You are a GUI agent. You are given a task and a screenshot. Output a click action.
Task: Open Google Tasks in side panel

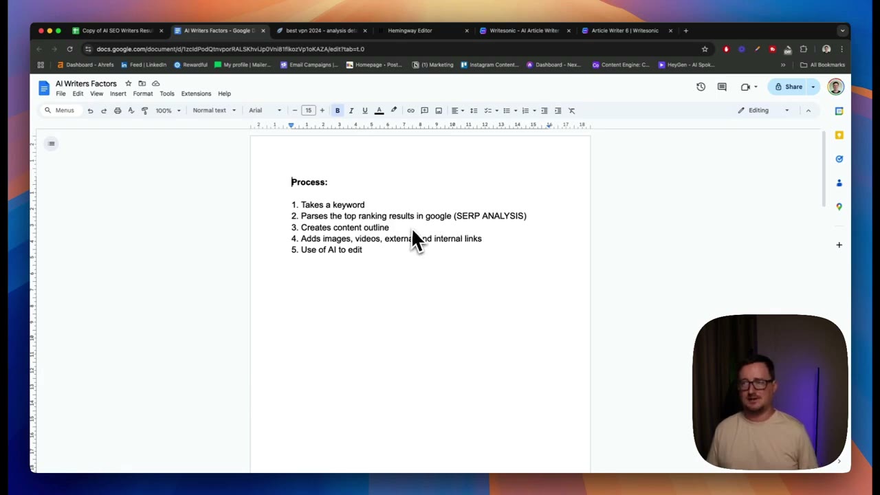coord(839,159)
